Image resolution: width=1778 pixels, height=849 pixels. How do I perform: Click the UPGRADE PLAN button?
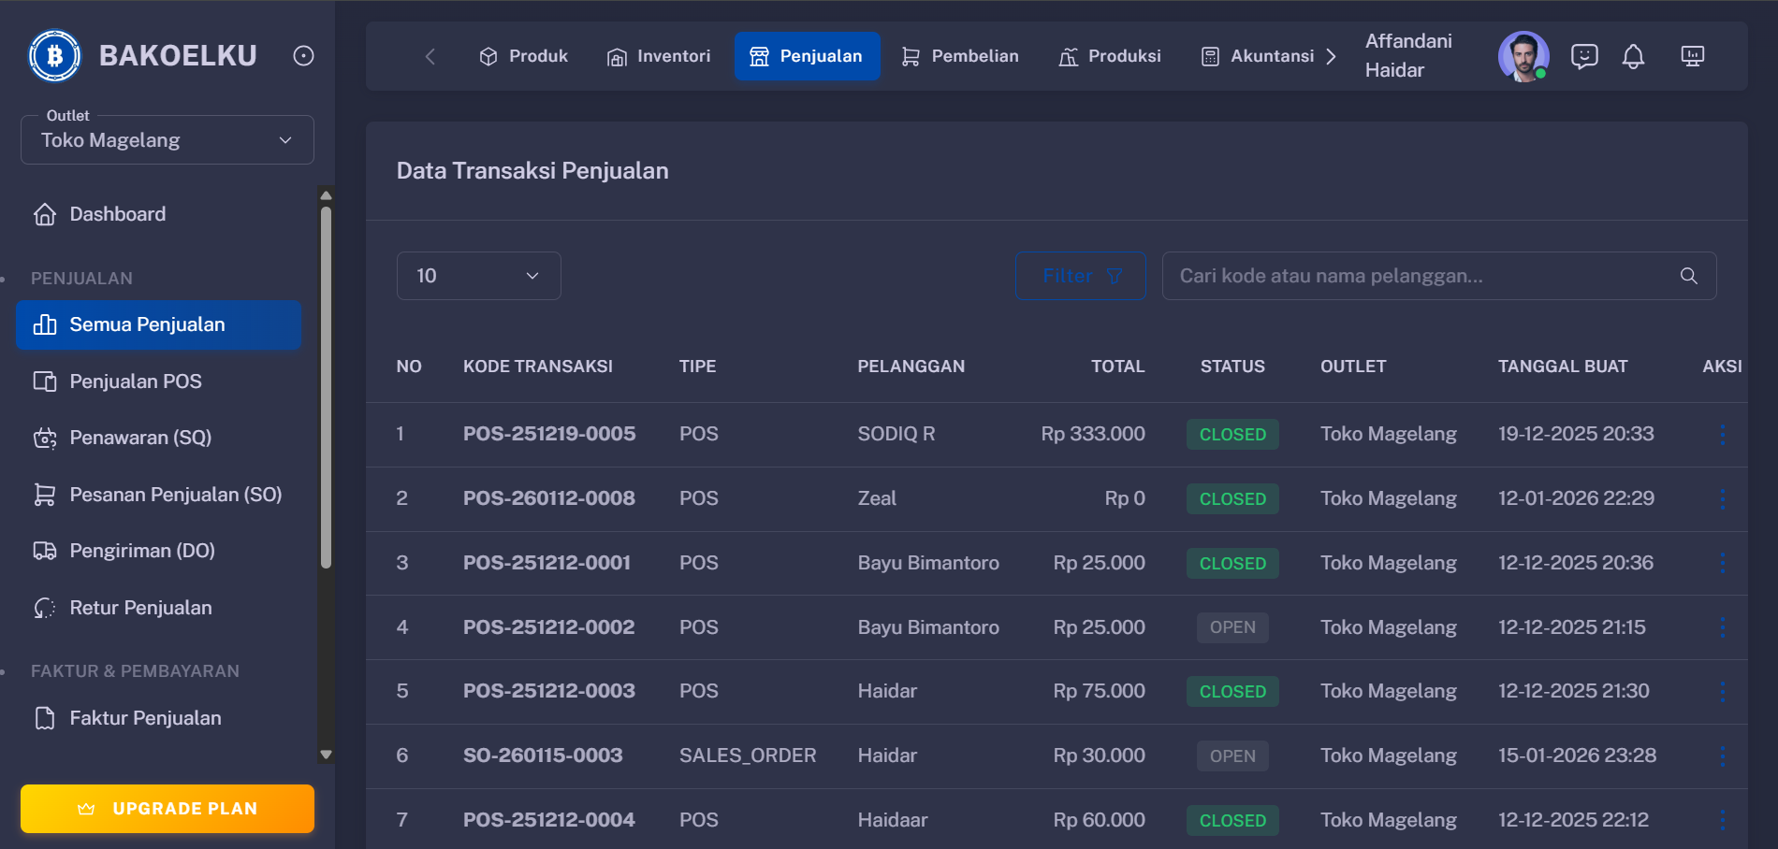[167, 808]
